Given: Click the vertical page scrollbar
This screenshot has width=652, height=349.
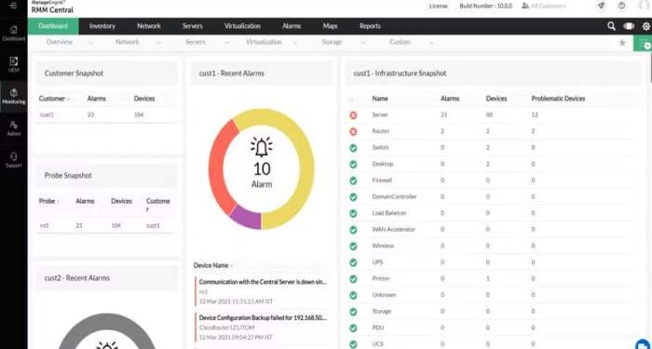Looking at the screenshot, I should coord(650,69).
